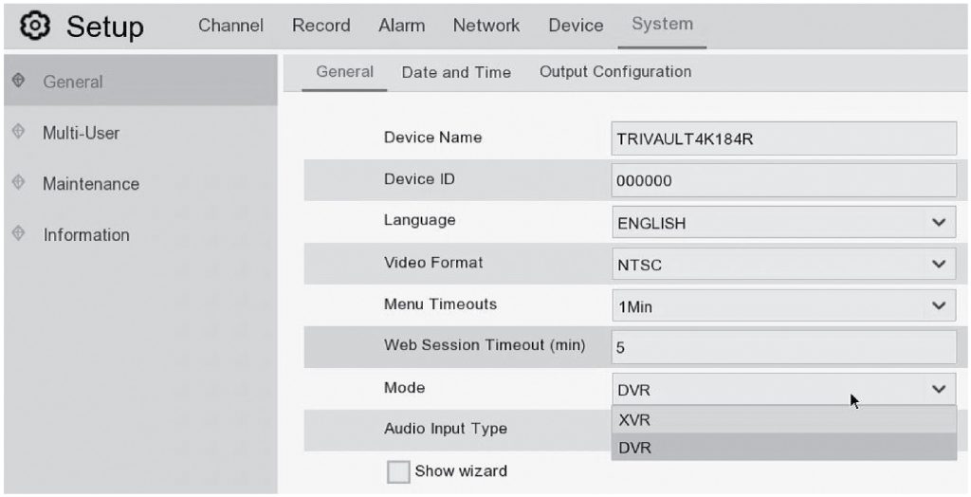The height and width of the screenshot is (497, 971).
Task: Open the Channel menu tab
Action: pos(231,26)
